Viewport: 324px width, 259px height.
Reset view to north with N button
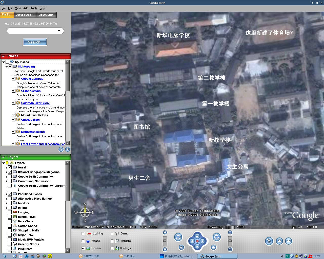[x=181, y=247]
